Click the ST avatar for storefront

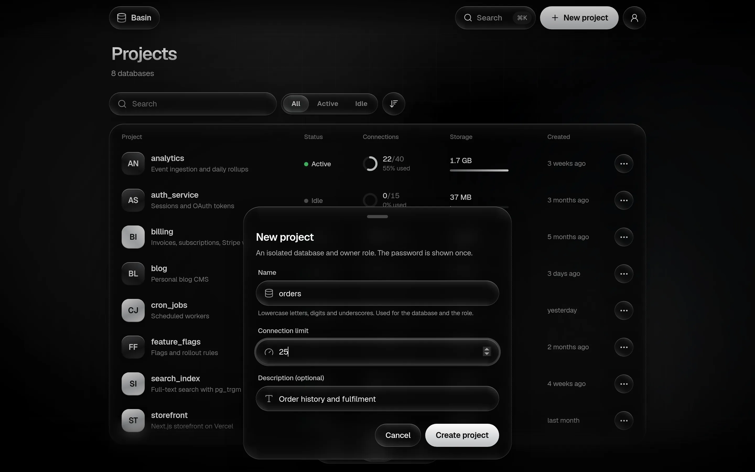(x=133, y=421)
